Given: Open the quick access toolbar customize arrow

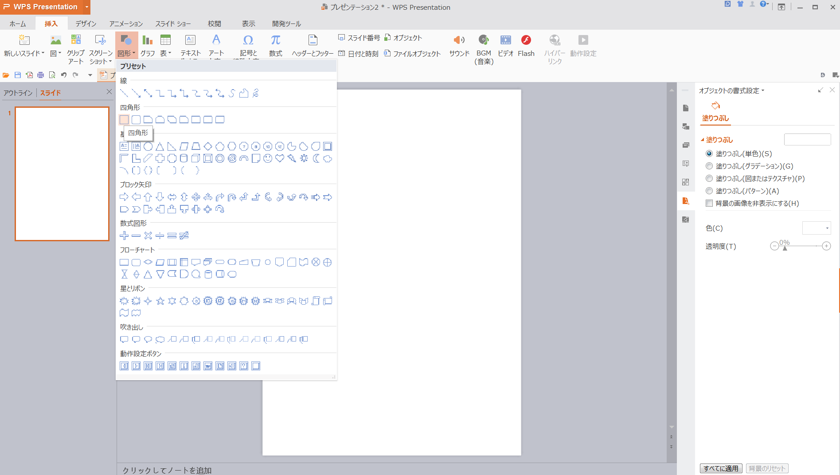Looking at the screenshot, I should [x=90, y=75].
